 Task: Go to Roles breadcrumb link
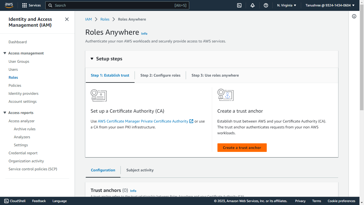click(x=105, y=19)
